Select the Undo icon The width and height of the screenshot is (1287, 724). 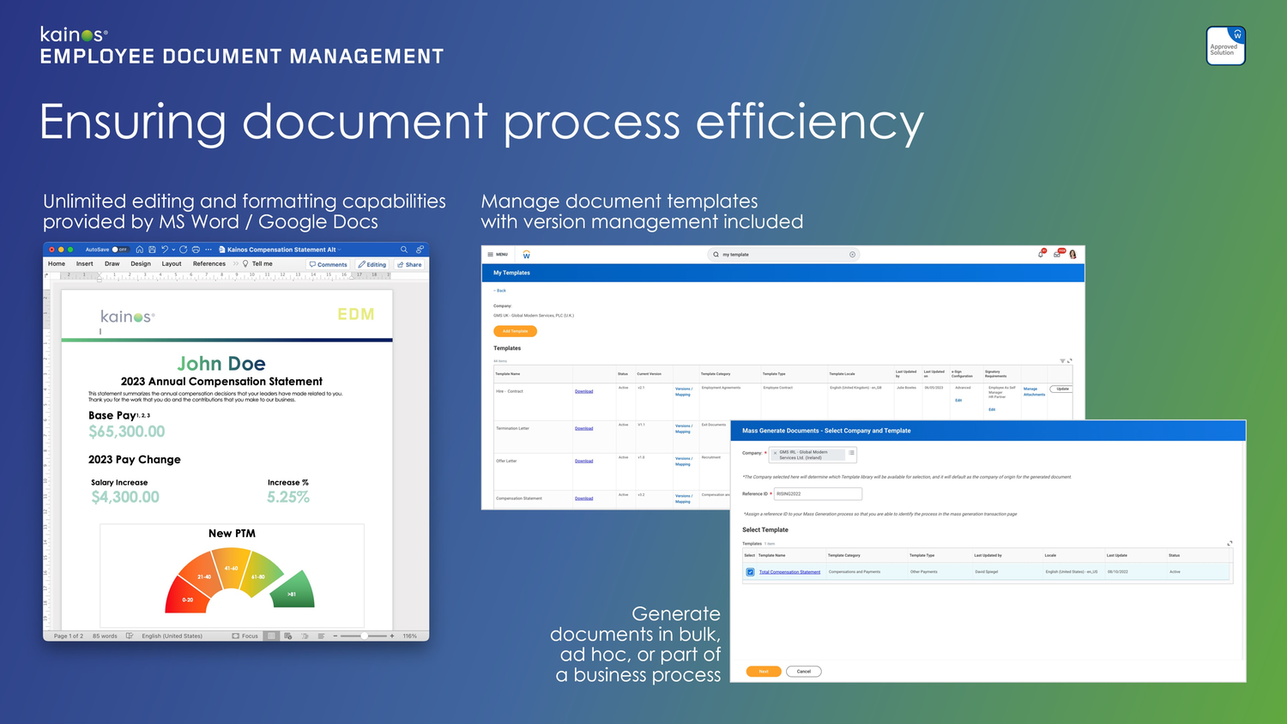pos(165,249)
